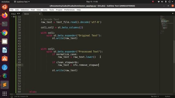Click the 'else' keyword on line 60
Viewport: 175px width, 98px height.
point(32,92)
